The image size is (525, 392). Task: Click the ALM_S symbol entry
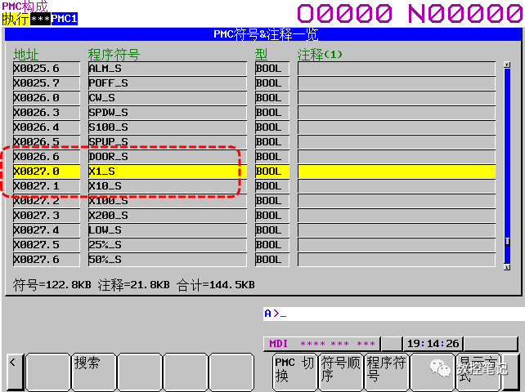click(x=166, y=69)
